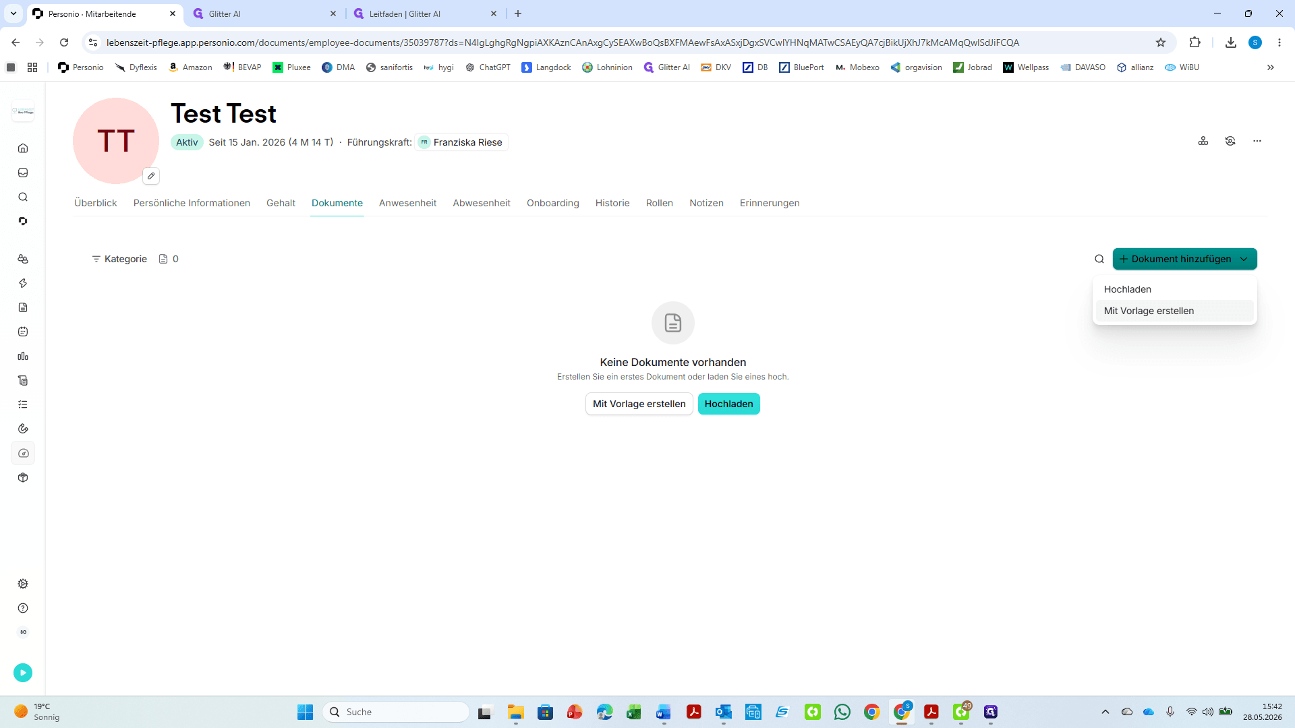This screenshot has width=1295, height=728.
Task: Open the Windows Start menu
Action: tap(305, 712)
